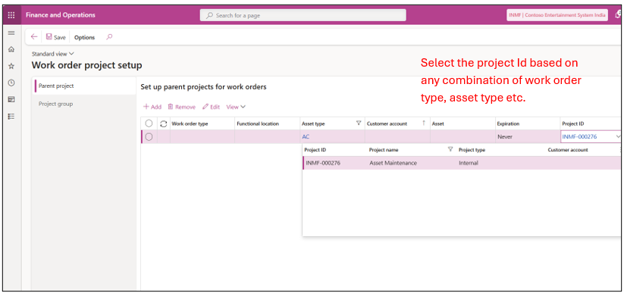The height and width of the screenshot is (293, 624).
Task: Click the Functional location cell in row
Action: tap(267, 137)
